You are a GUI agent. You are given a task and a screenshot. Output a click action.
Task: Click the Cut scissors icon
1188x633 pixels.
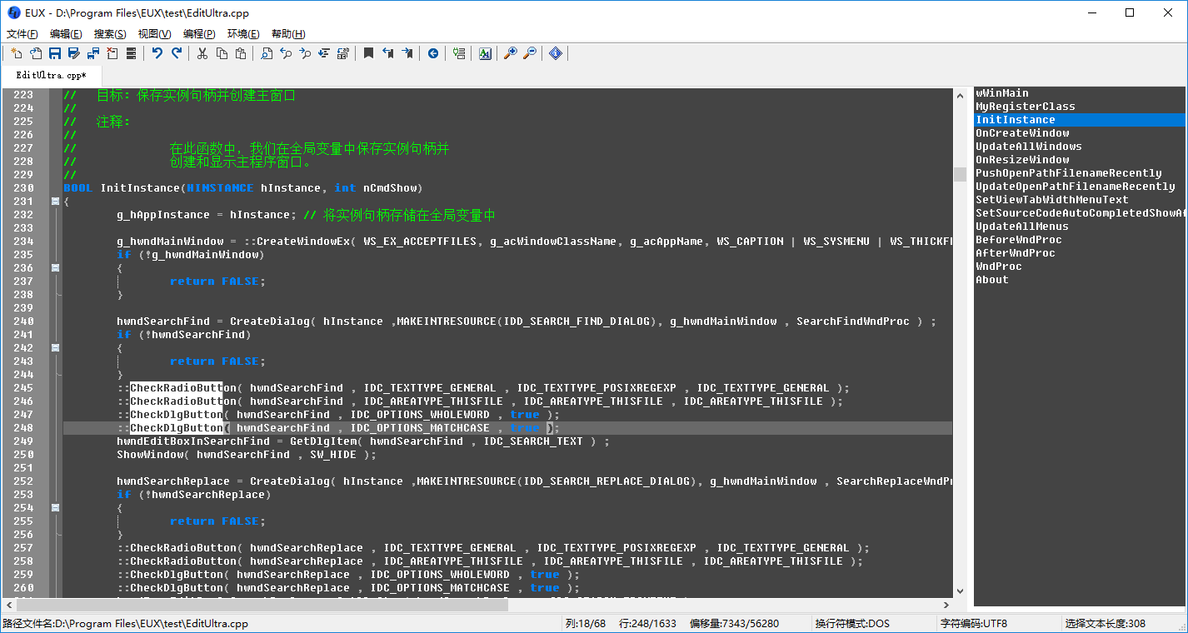coord(202,53)
